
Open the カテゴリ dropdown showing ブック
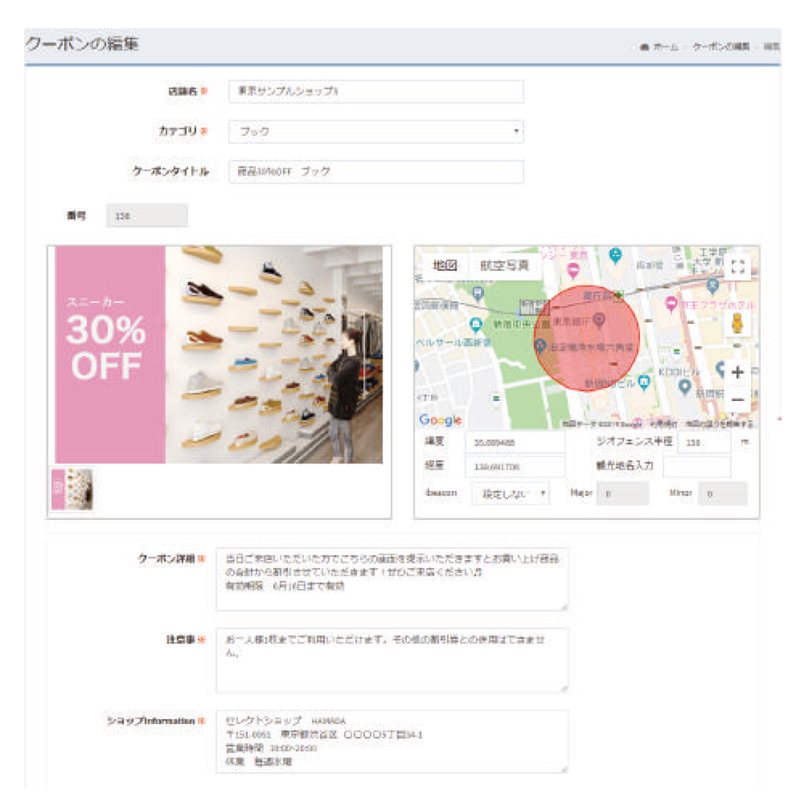(376, 132)
